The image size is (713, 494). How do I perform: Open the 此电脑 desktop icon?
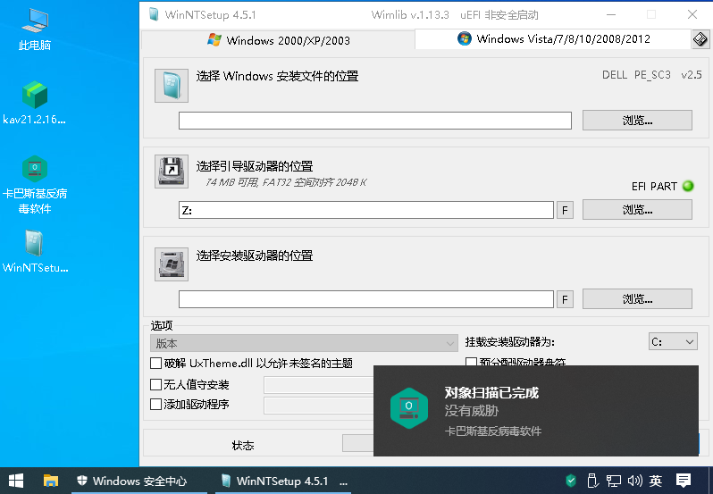tap(35, 29)
